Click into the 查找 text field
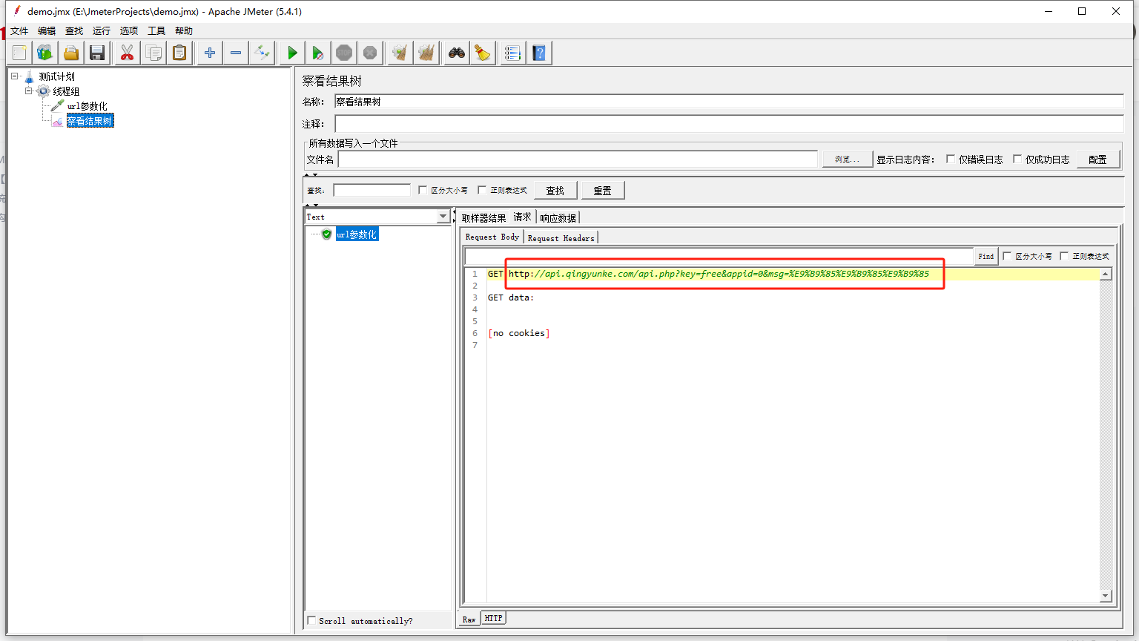Screen dimensions: 1139x641 [372, 190]
